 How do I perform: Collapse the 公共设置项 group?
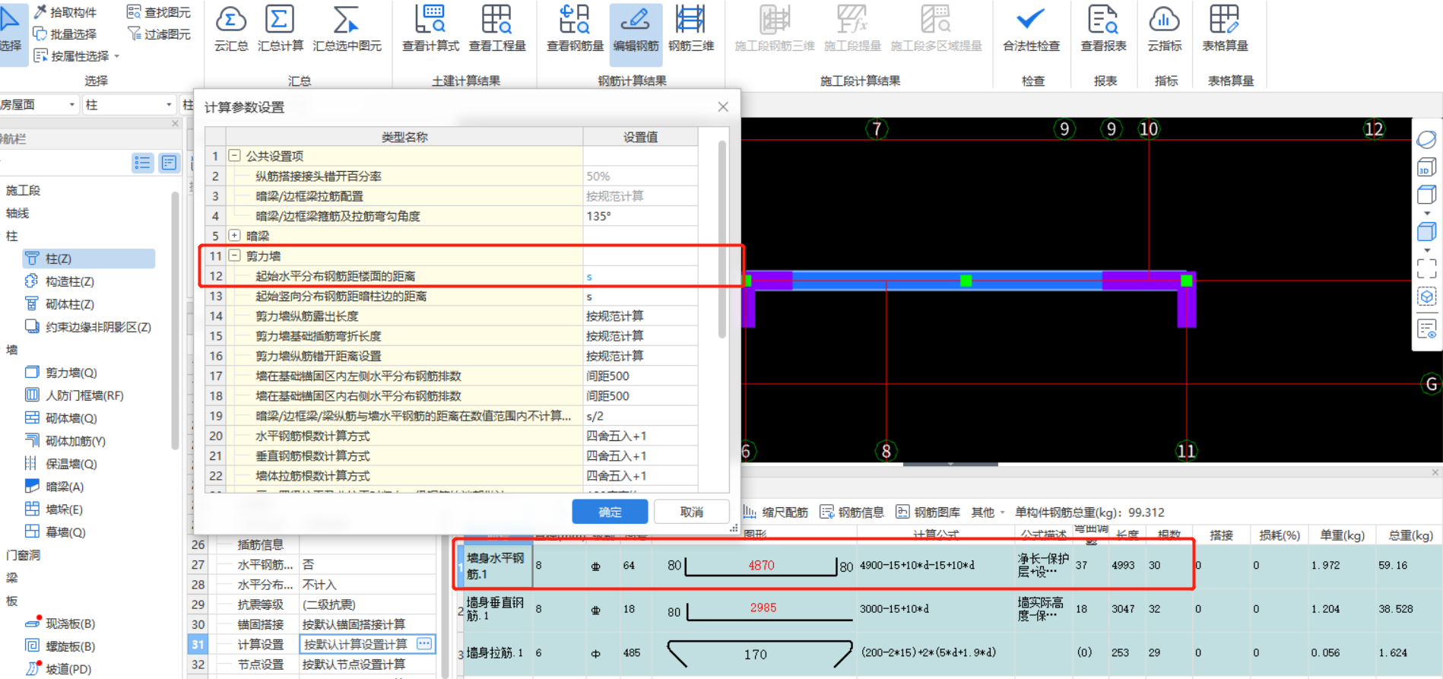click(235, 156)
